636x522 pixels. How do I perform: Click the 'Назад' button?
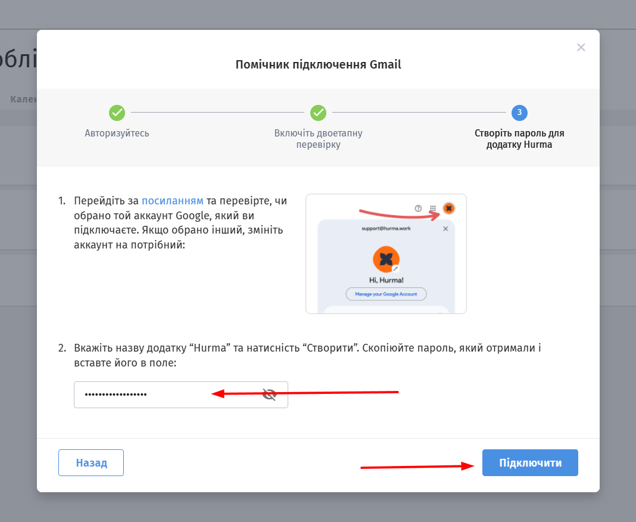91,463
